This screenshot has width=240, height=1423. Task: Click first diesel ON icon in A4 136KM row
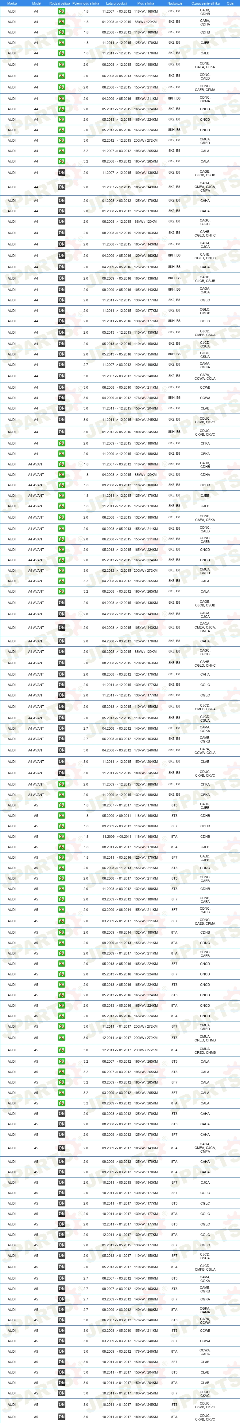(x=62, y=172)
